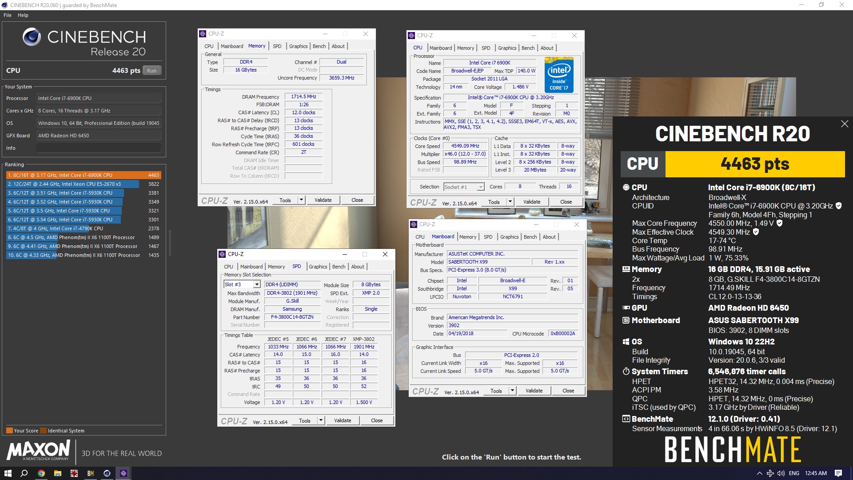Click the 12:45 AM taskbar clock
Image resolution: width=853 pixels, height=480 pixels.
click(x=816, y=473)
